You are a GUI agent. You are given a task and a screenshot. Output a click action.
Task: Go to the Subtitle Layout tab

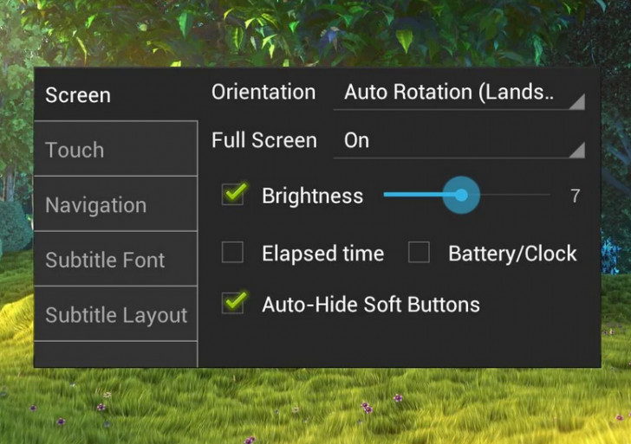click(x=115, y=315)
